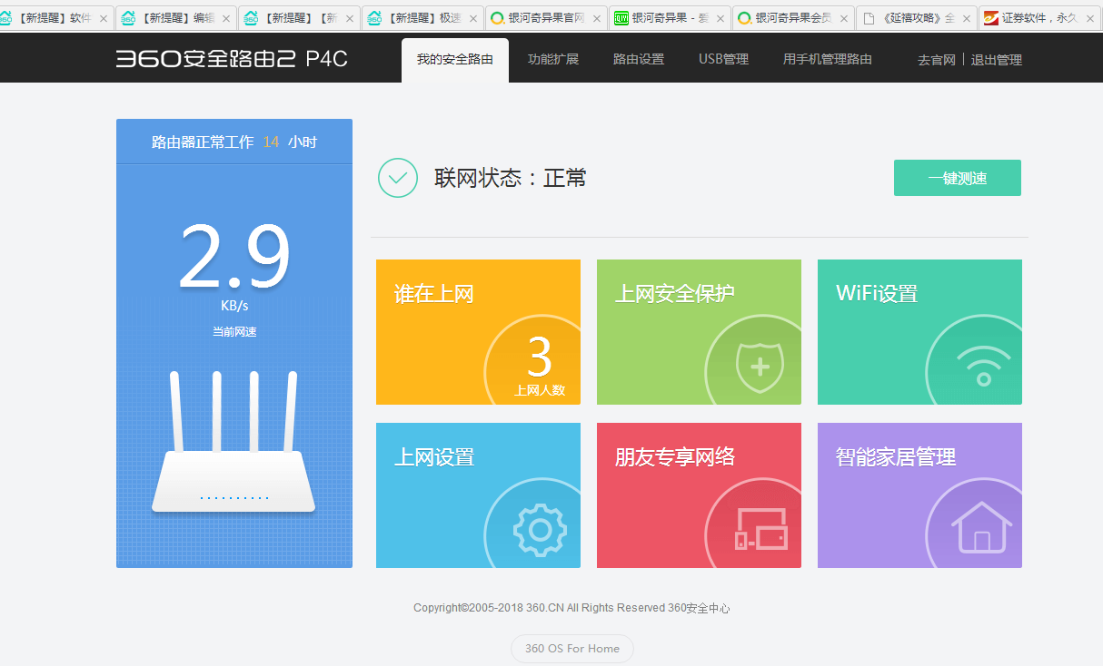Click the green iQIYI favicon tab icon
The image size is (1103, 666).
click(x=621, y=18)
